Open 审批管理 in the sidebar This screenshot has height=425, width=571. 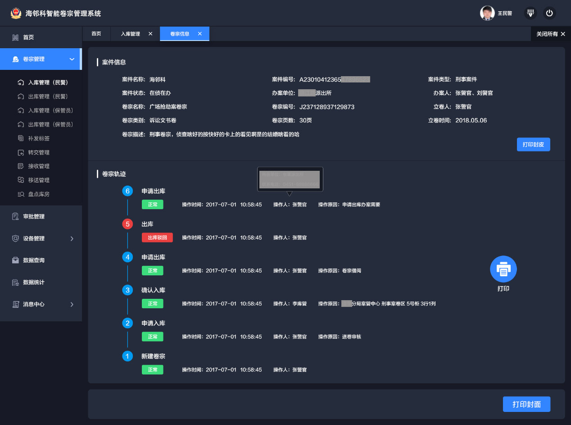tap(34, 216)
